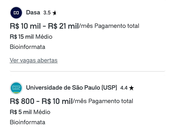175x131 pixels.
Task: Click USP's R$ 10 mil maximum salary
Action: coord(57,102)
